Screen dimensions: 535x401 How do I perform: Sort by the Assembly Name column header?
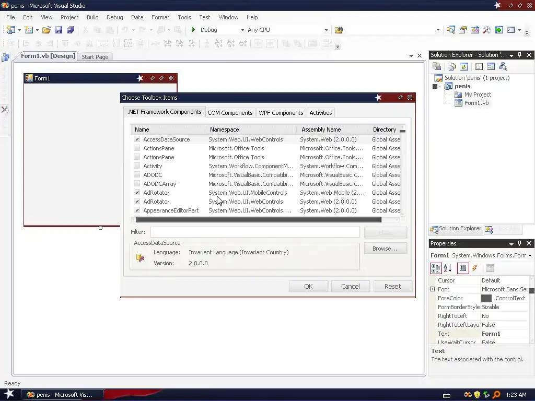(333, 129)
